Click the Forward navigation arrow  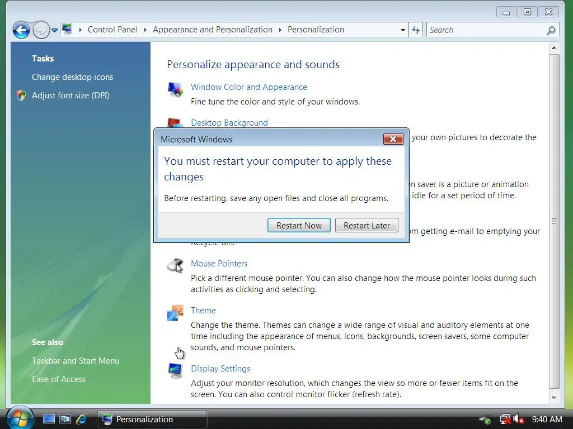coord(41,30)
